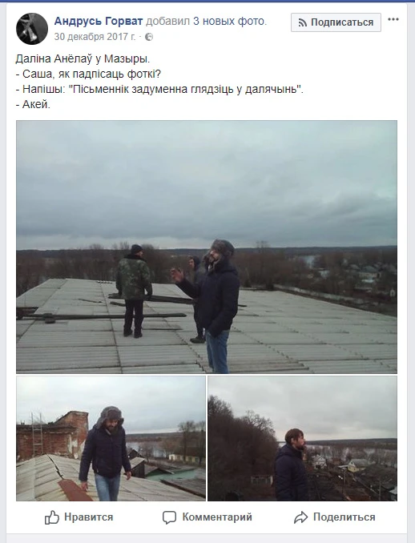The width and height of the screenshot is (415, 543).
Task: Click the brick building in bottom-left photo
Action: coord(52,436)
